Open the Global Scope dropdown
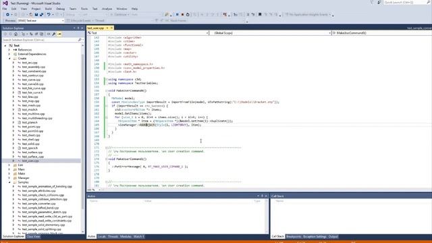Image resolution: width=432 pixels, height=243 pixels. pos(270,33)
